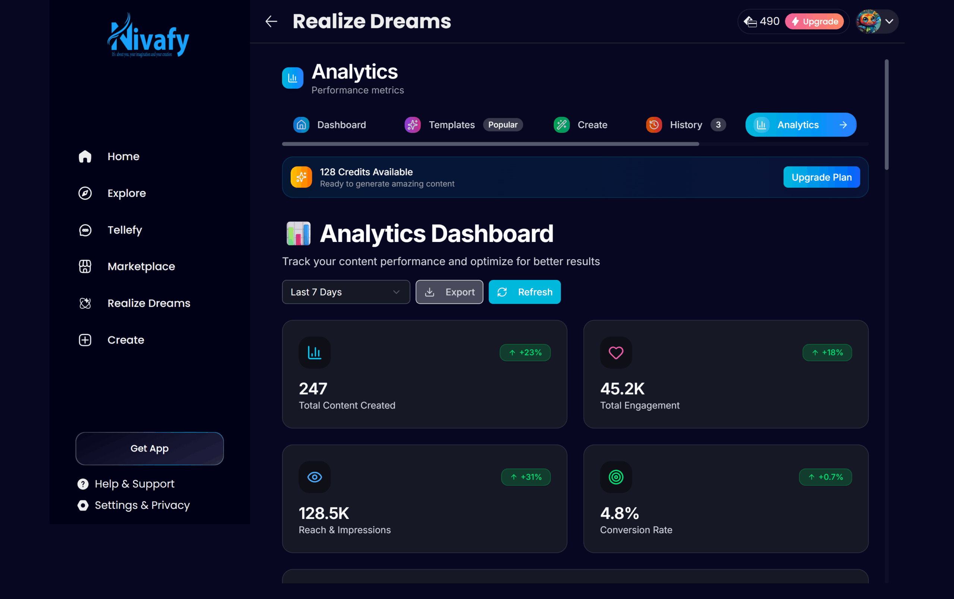This screenshot has height=599, width=954.
Task: Expand the profile avatar menu chevron
Action: click(889, 21)
